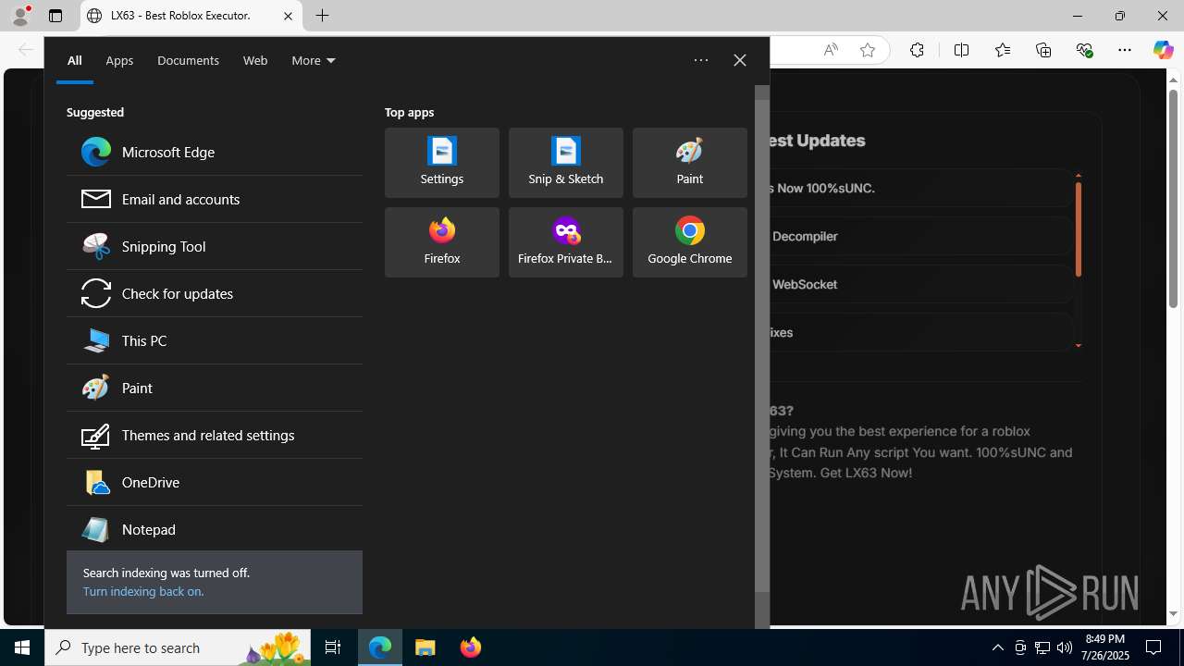Open File Explorer from taskbar
The image size is (1184, 666).
pos(425,647)
